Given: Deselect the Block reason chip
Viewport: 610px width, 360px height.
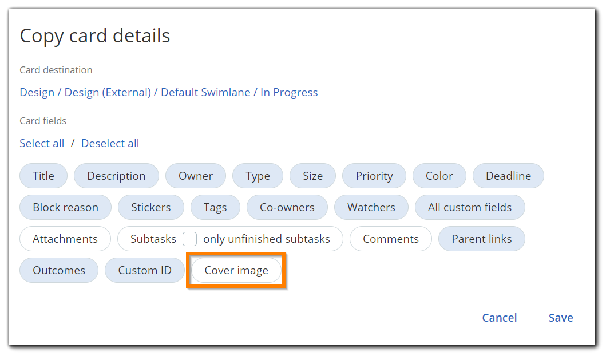Looking at the screenshot, I should tap(65, 207).
